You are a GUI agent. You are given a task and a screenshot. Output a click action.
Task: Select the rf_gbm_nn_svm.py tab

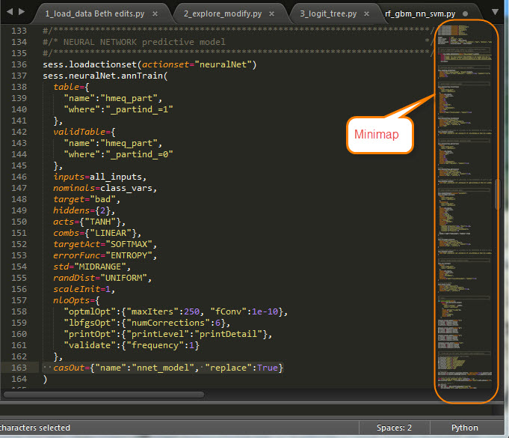point(421,13)
